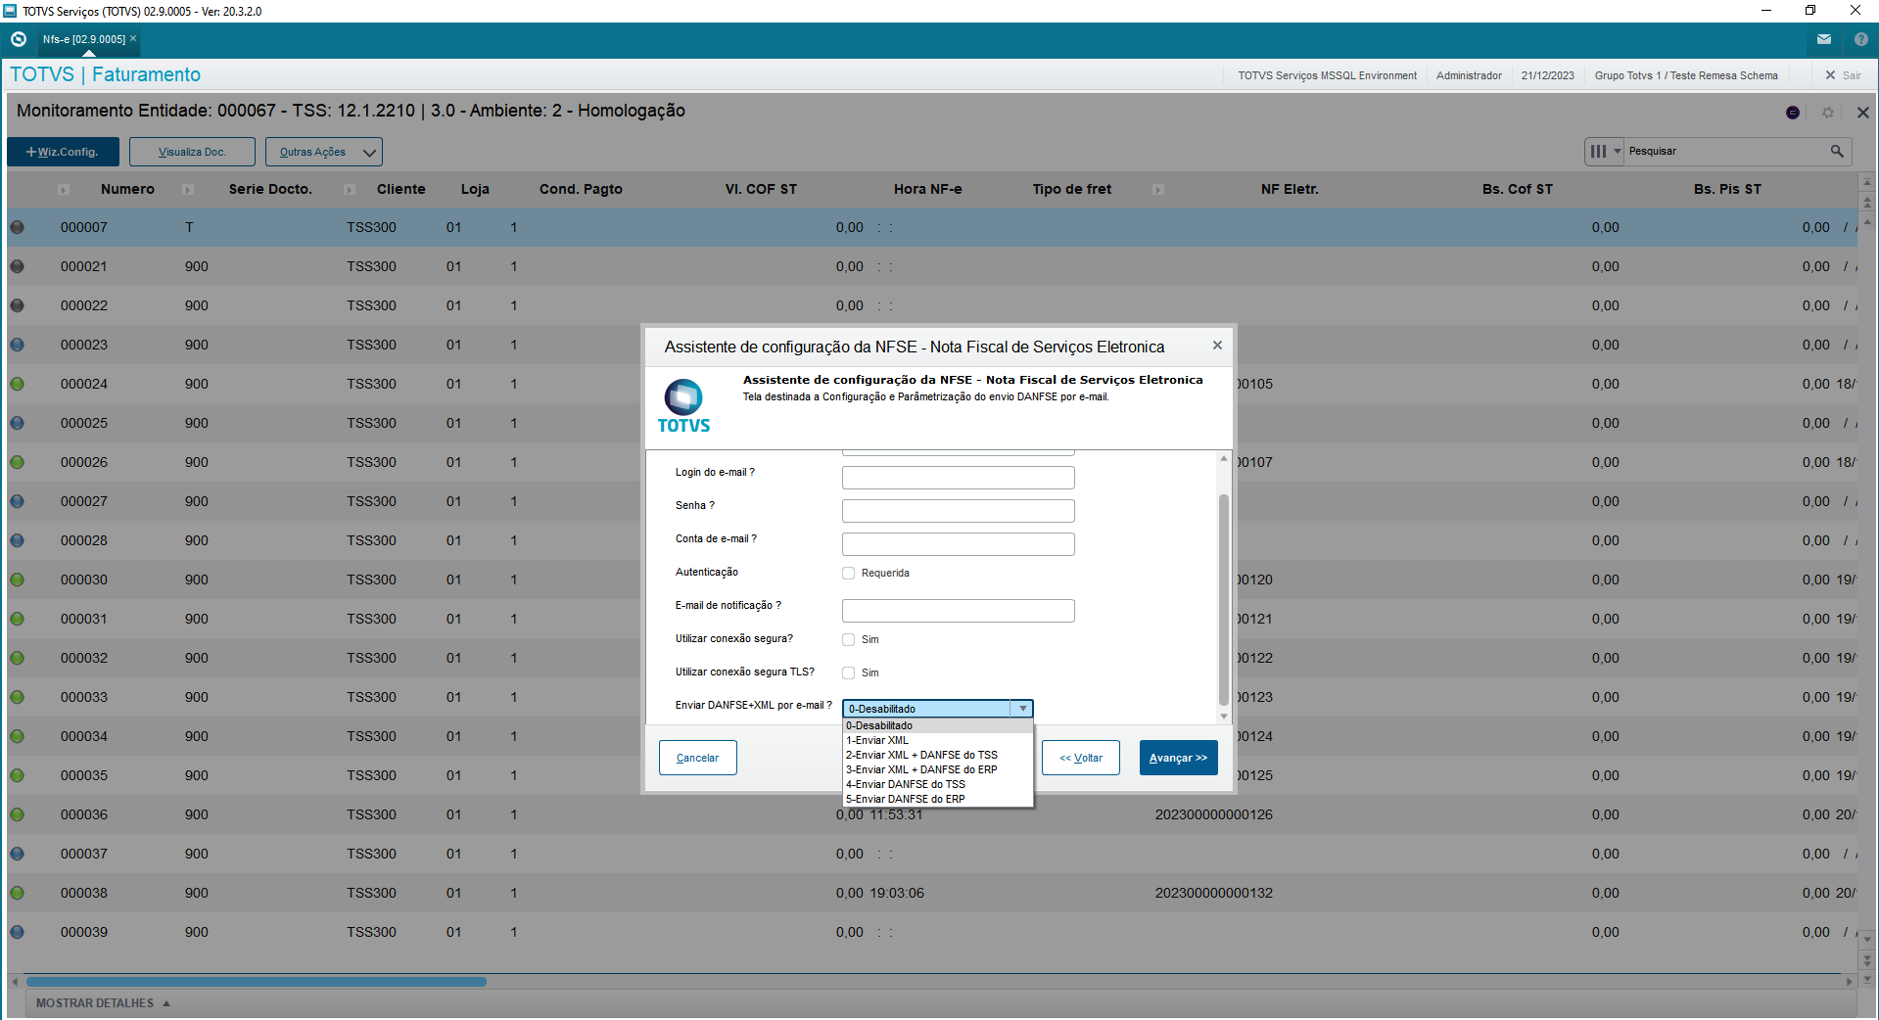Click filter icon before Serie Docto. column
The width and height of the screenshot is (1879, 1020).
pos(187,190)
